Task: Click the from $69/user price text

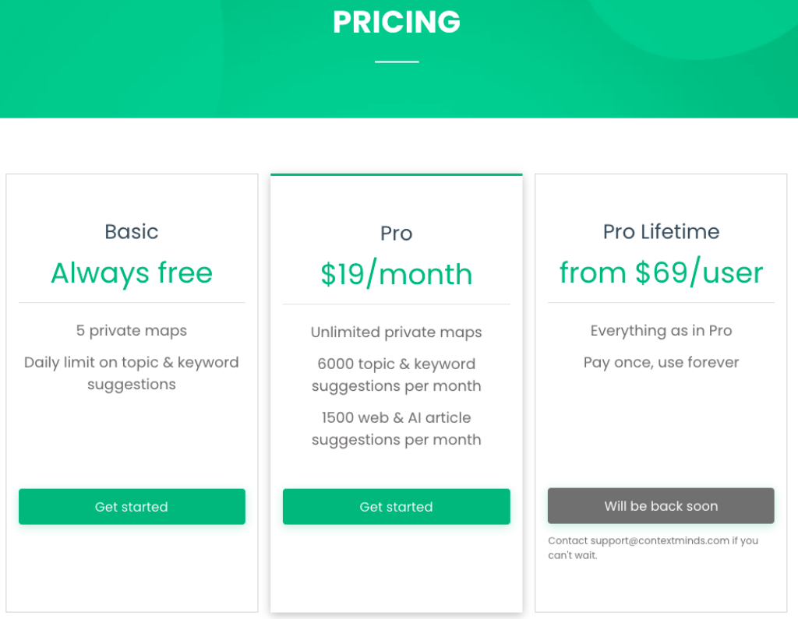Action: (661, 272)
